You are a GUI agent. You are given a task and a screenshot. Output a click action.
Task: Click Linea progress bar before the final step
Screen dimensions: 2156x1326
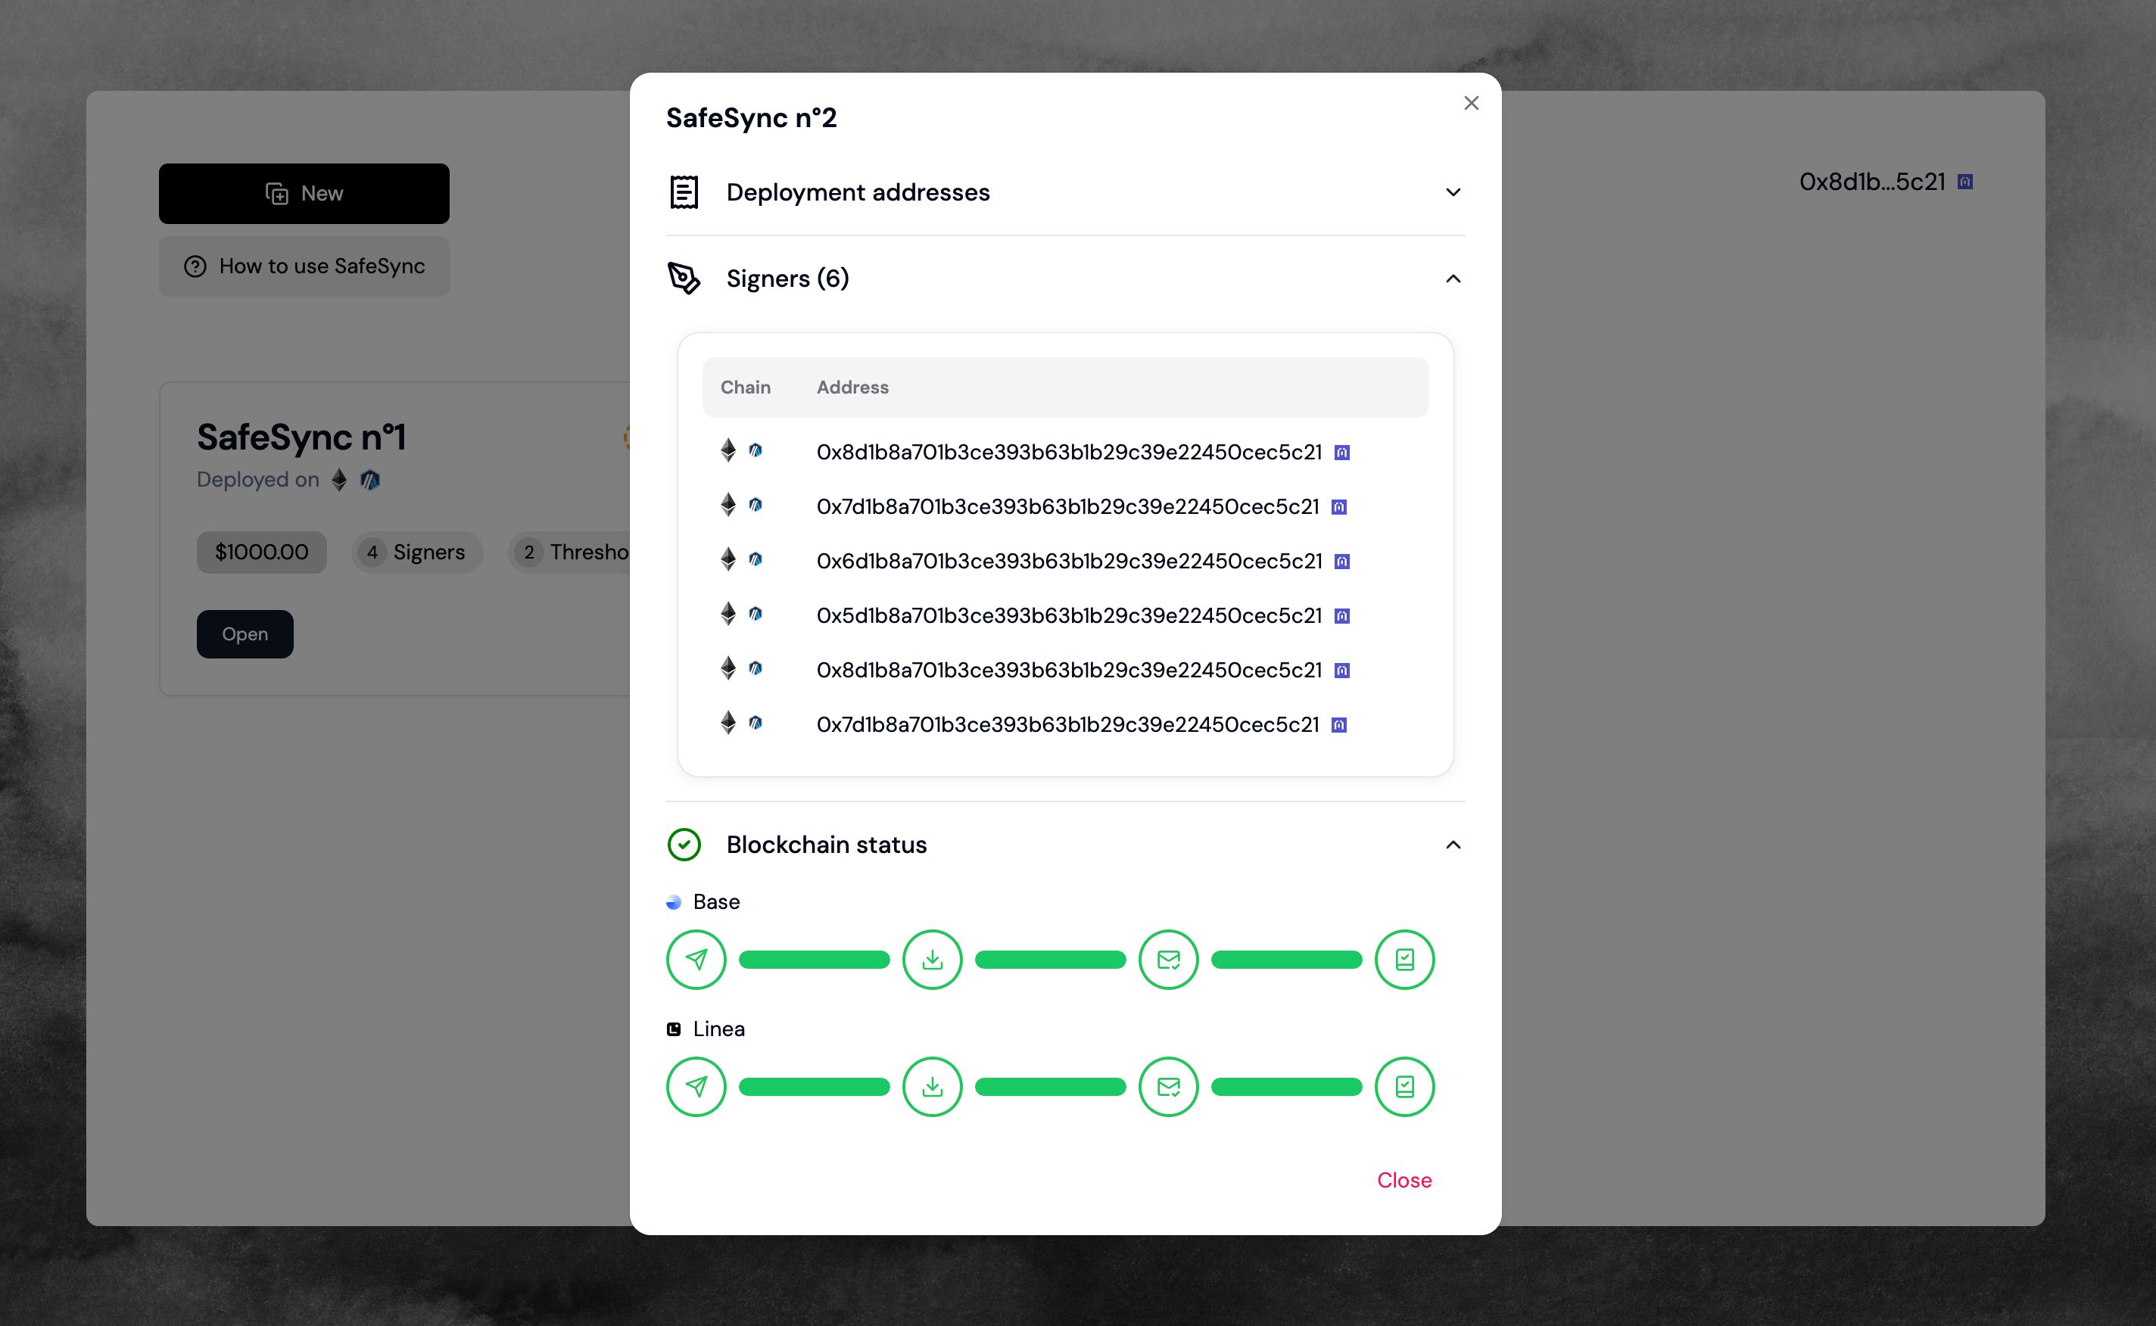[x=1286, y=1087]
